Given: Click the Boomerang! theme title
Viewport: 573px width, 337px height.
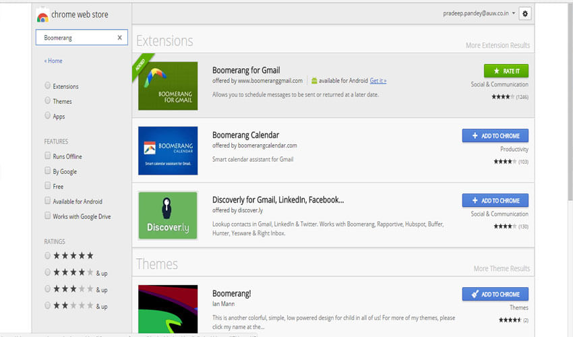Looking at the screenshot, I should tap(232, 293).
